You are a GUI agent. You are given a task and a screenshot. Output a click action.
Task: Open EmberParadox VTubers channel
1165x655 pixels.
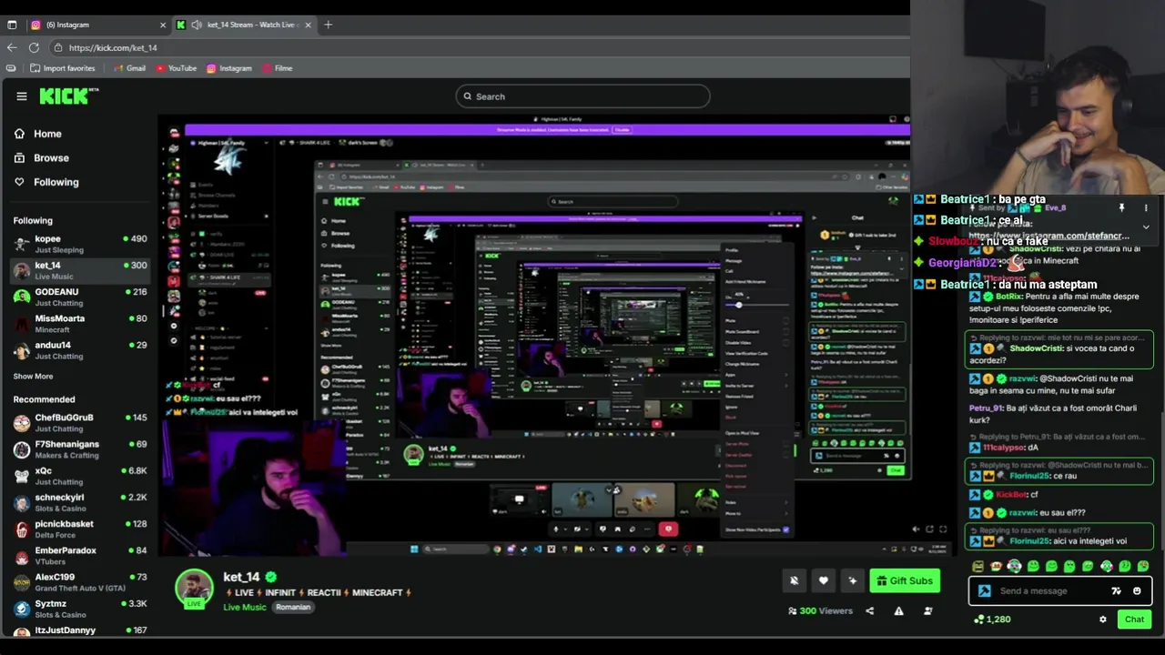[80, 555]
